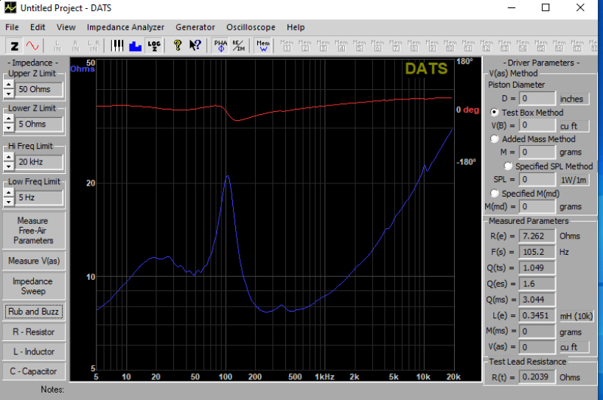The height and width of the screenshot is (400, 603).
Task: Click the V(B) test box volume field
Action: pyautogui.click(x=537, y=125)
